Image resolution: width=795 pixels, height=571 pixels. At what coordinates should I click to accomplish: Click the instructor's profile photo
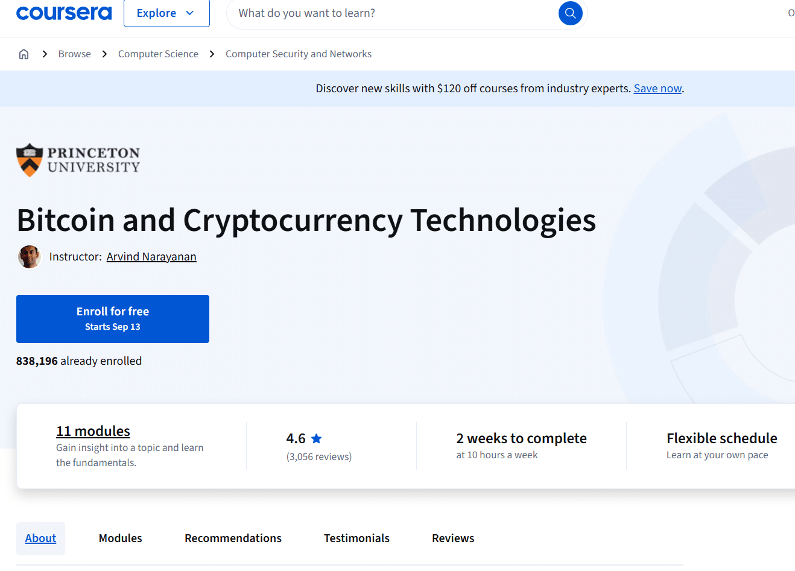coord(30,257)
